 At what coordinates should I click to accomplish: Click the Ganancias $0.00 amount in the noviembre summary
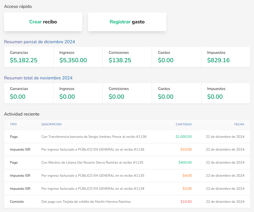click(x=18, y=97)
